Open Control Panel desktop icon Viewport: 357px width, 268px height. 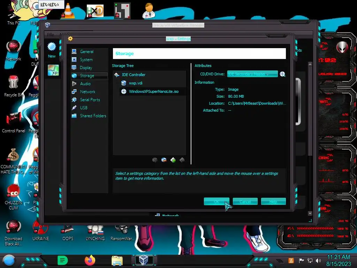point(14,122)
